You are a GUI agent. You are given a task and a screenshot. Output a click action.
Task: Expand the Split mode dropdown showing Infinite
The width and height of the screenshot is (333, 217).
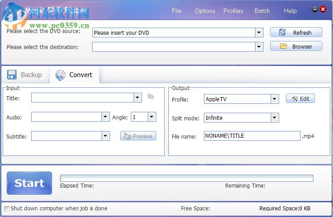pos(275,118)
